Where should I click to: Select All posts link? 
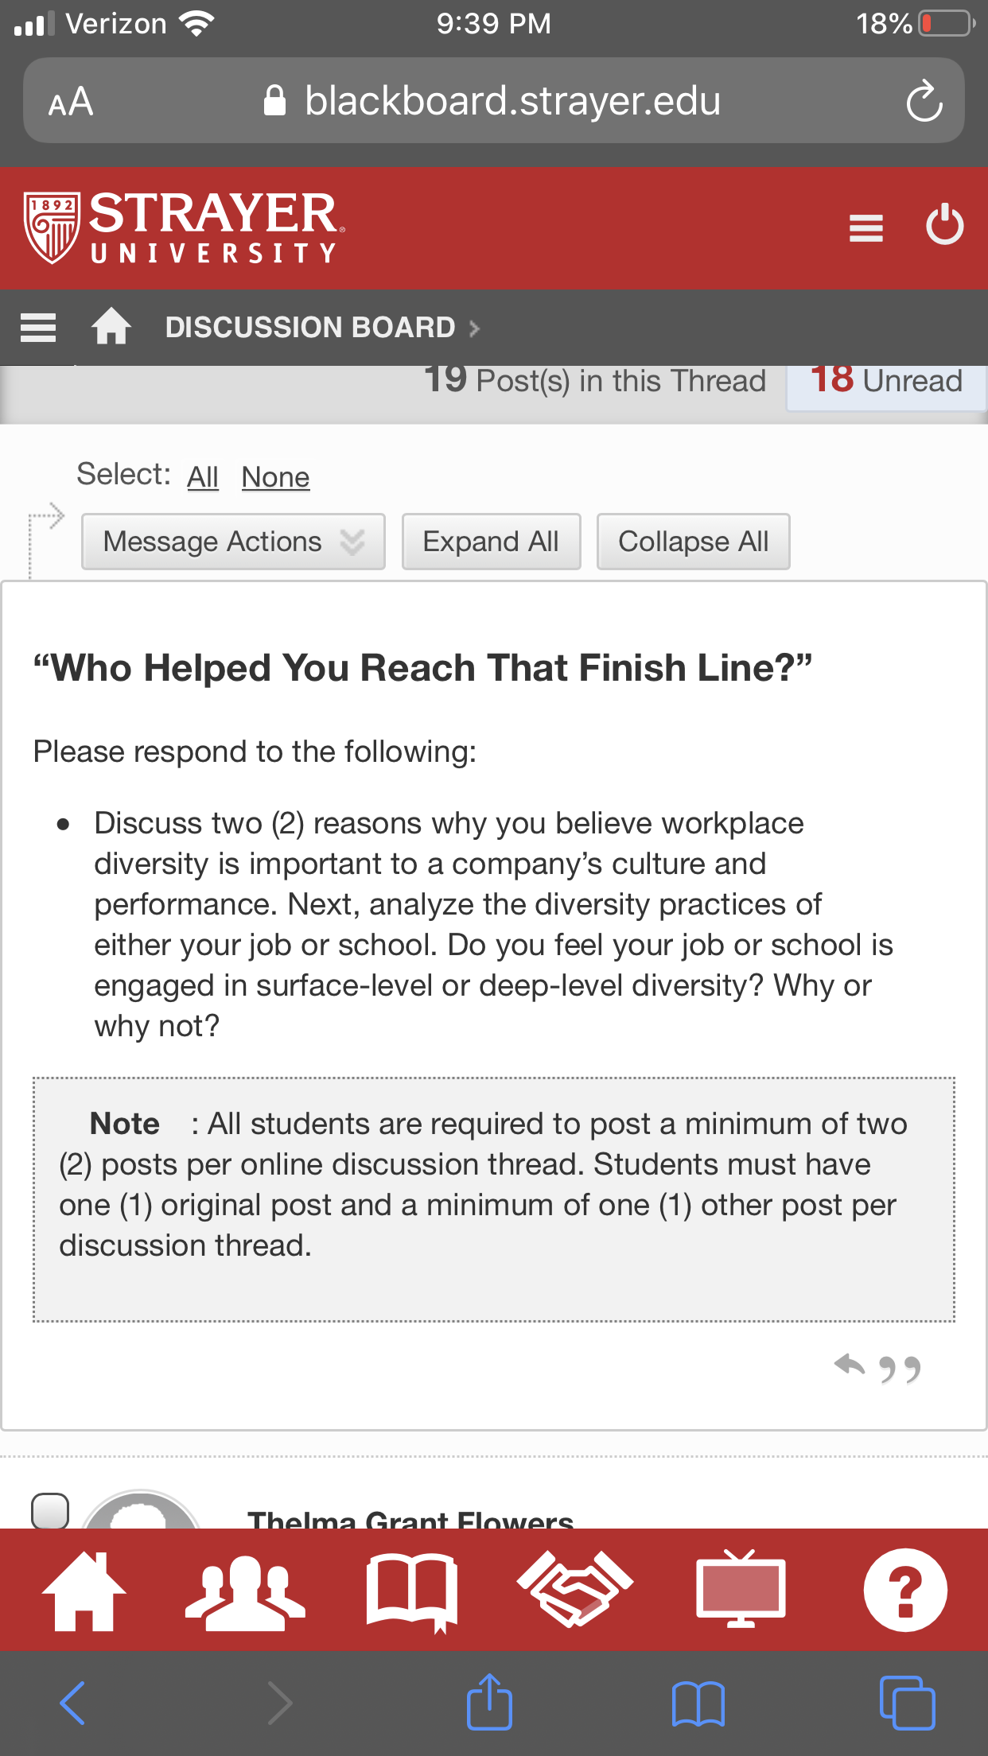click(x=203, y=477)
